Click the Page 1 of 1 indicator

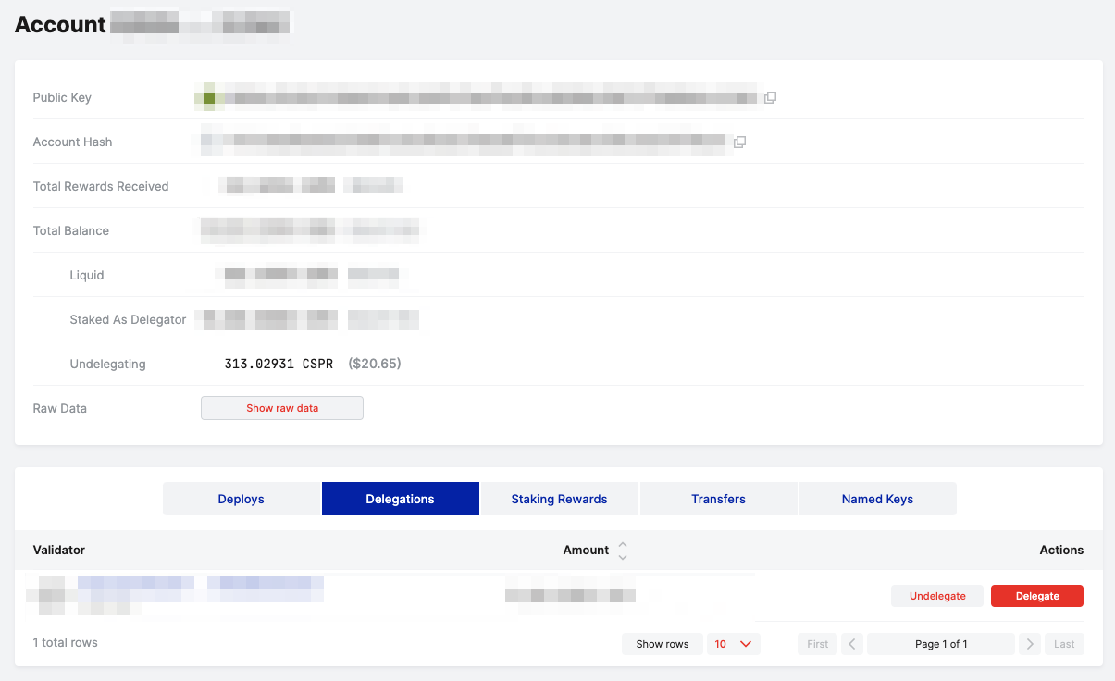point(940,644)
